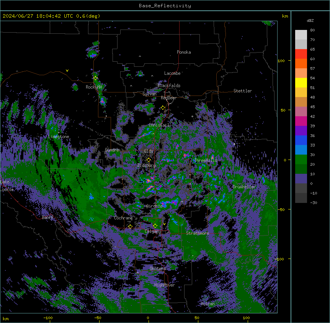
Task: Pick the red 65-60 dBZ legend swatch
Action: (x=301, y=54)
